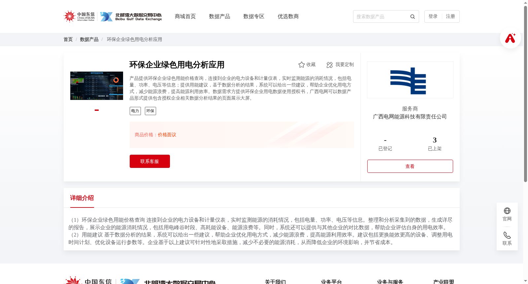Click the 我要定制 text link
528x284 pixels.
coord(345,65)
